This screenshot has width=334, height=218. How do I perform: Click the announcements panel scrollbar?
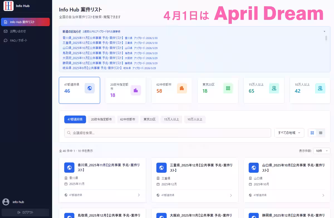tap(326, 38)
